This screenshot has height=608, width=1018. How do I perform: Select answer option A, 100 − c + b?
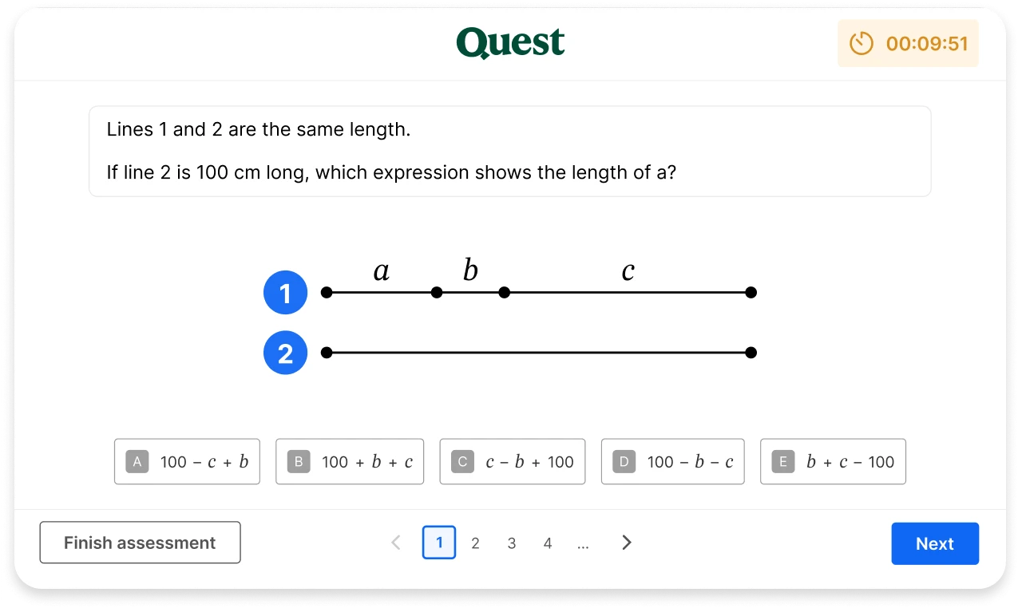187,461
